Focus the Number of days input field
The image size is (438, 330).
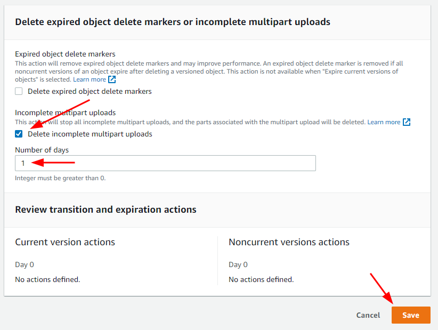[165, 163]
